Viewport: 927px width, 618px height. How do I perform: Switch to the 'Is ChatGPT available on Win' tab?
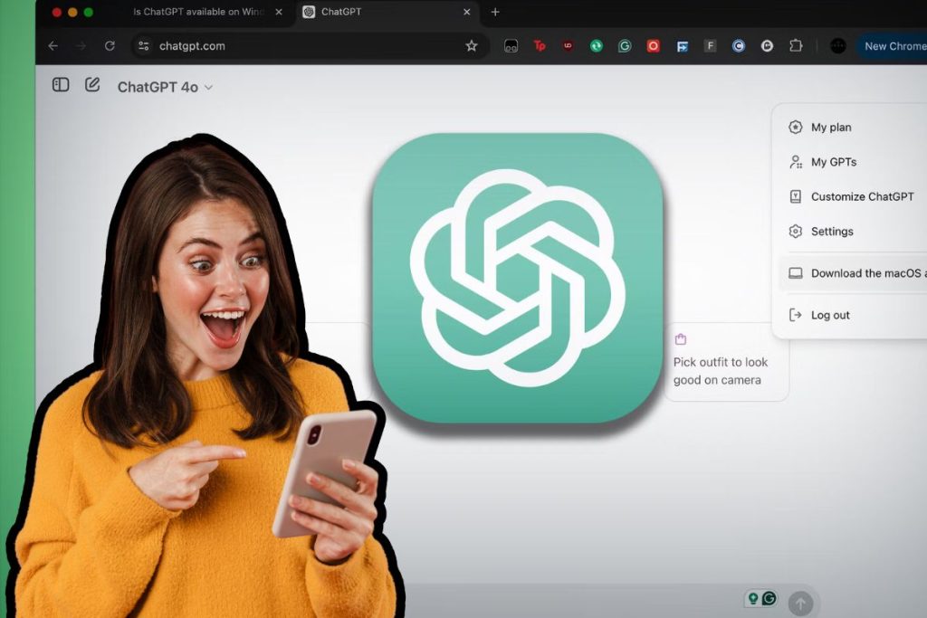pyautogui.click(x=197, y=12)
